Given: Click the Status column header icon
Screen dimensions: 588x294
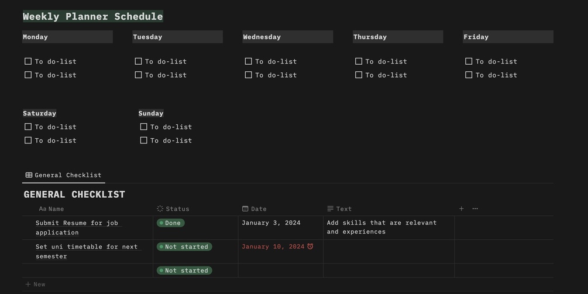Looking at the screenshot, I should [x=160, y=209].
